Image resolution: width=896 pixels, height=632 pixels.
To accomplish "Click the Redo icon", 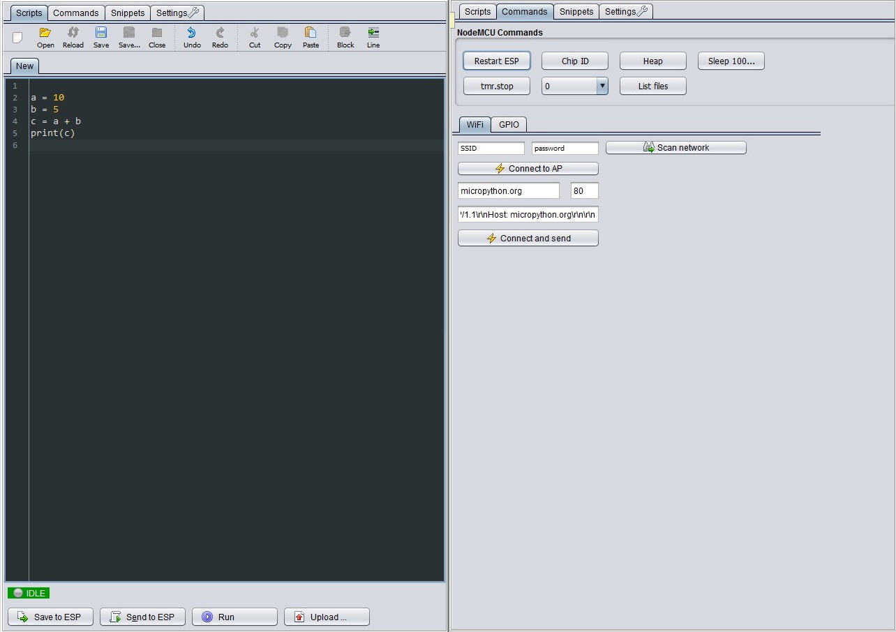I will coord(220,37).
